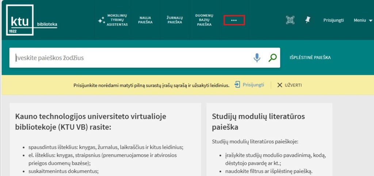Dismiss the yellow banner with Užverti
374x176 pixels.
tap(290, 85)
